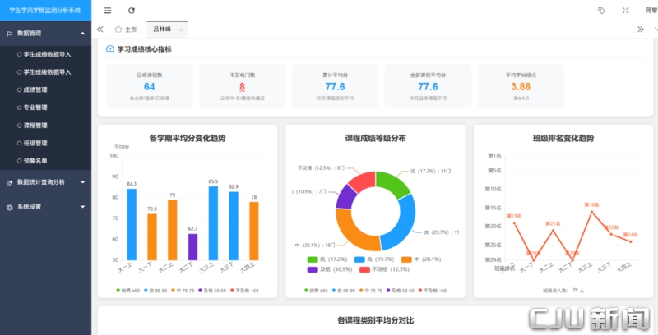The width and height of the screenshot is (658, 335).
Task: Open 学生成绩数据导入 in the sidebar
Action: coord(45,54)
